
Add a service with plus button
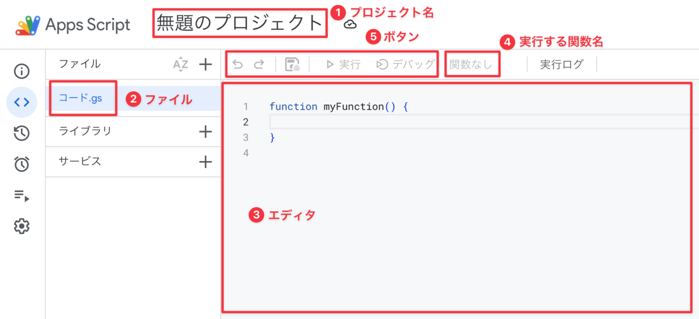pyautogui.click(x=206, y=161)
